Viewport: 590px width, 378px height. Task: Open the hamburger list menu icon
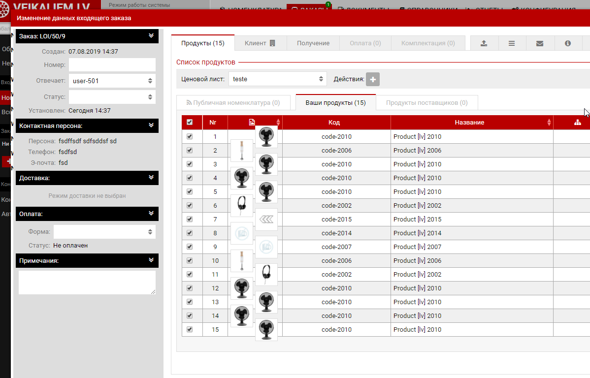[x=512, y=43]
